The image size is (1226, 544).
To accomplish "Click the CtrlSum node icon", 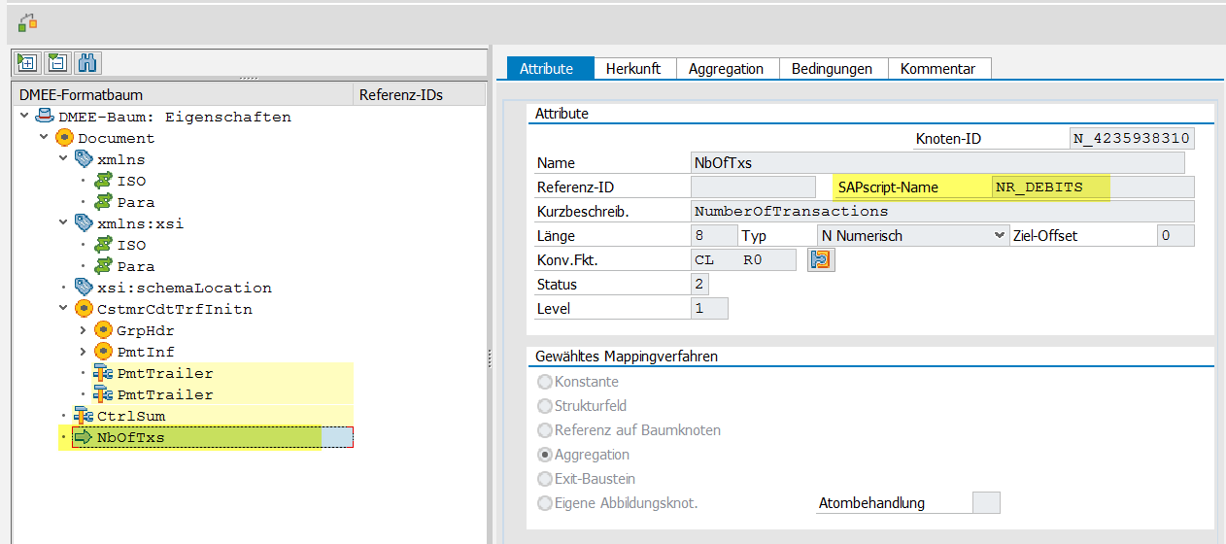I will [84, 416].
